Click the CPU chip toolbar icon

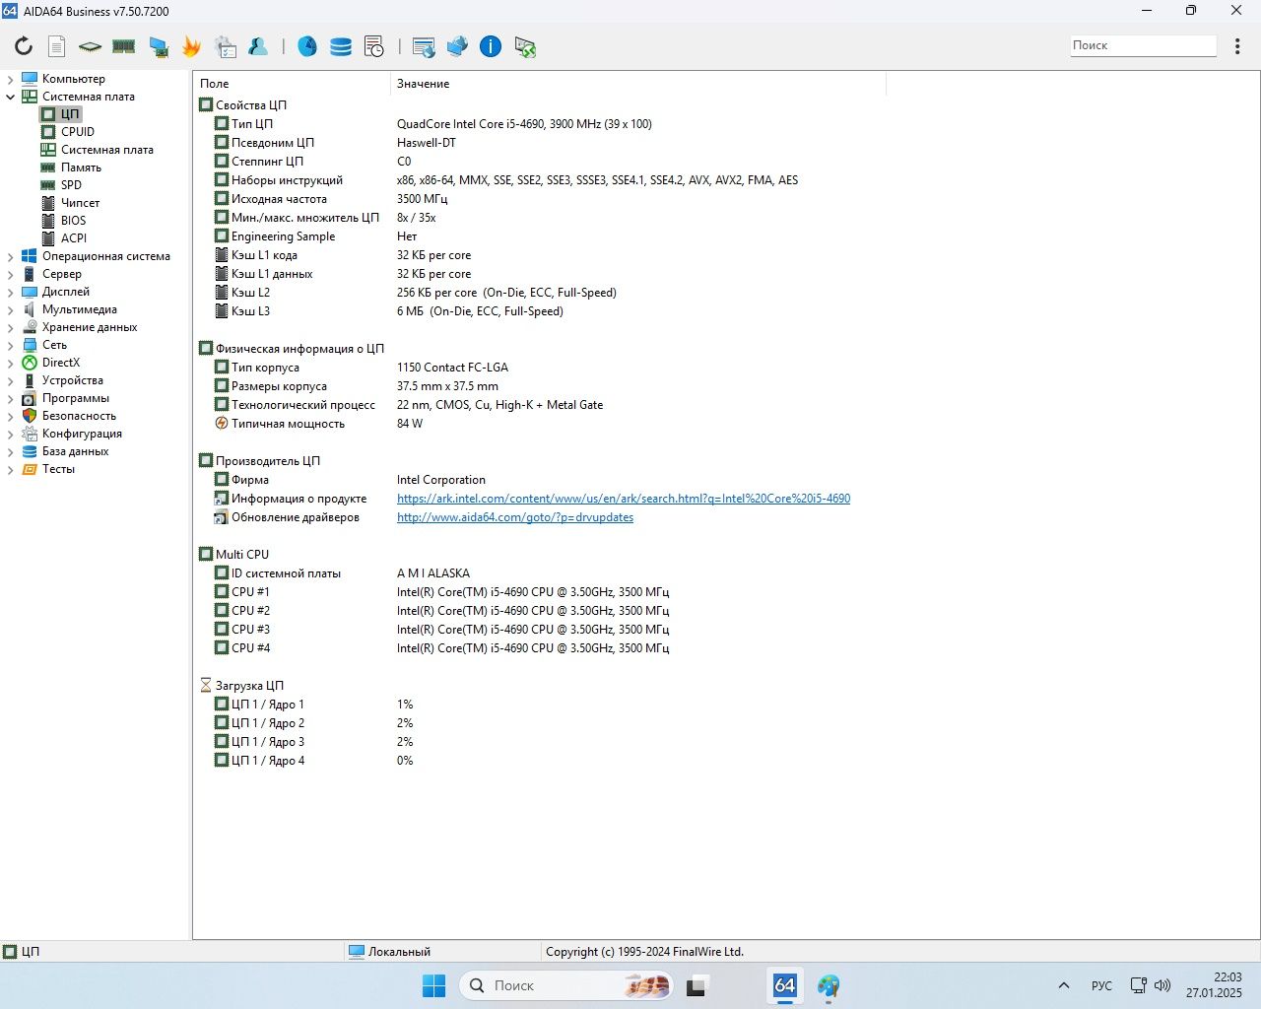(x=90, y=46)
